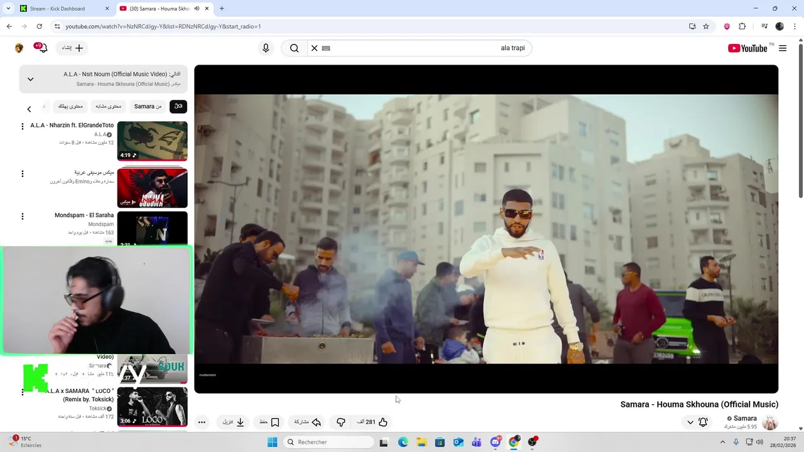Click the voice search microphone icon
The height and width of the screenshot is (452, 804).
(x=266, y=48)
